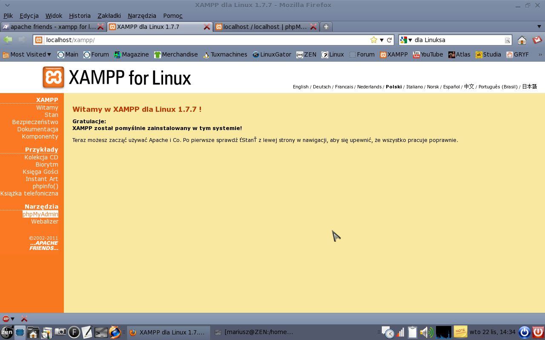
Task: Click the bookmark star in address bar
Action: [374, 40]
